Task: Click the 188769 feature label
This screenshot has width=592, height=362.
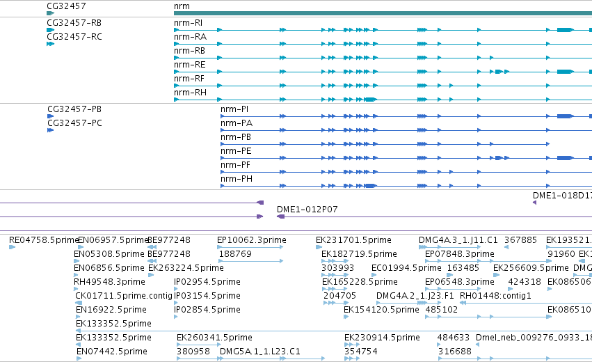Action: coord(235,254)
